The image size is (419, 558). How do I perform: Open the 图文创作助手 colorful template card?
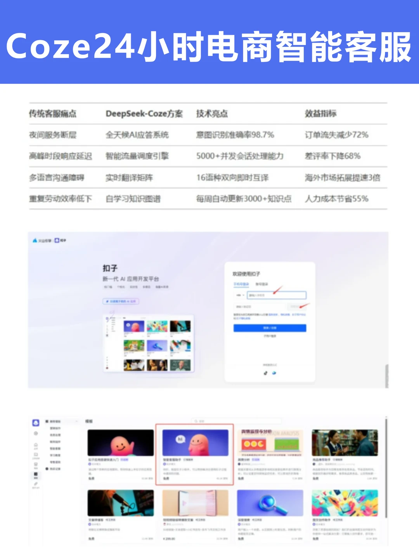click(x=345, y=515)
